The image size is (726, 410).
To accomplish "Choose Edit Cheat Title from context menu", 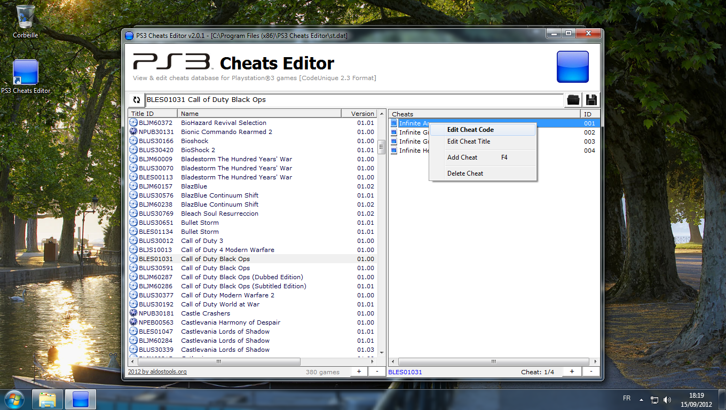I will 483,141.
